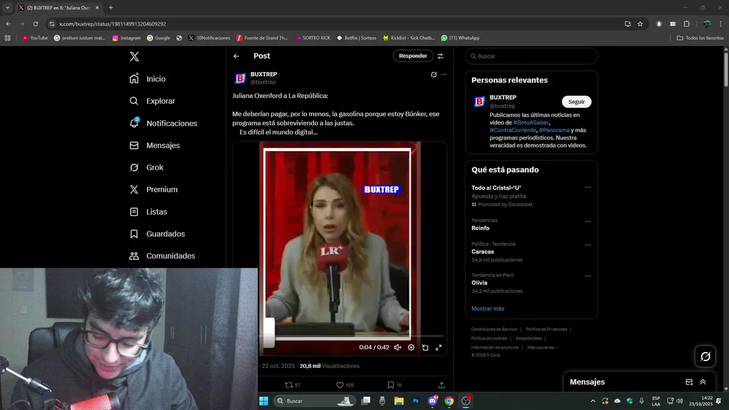Open Premium in the sidebar
Viewport: 729px width, 410px height.
(154, 189)
